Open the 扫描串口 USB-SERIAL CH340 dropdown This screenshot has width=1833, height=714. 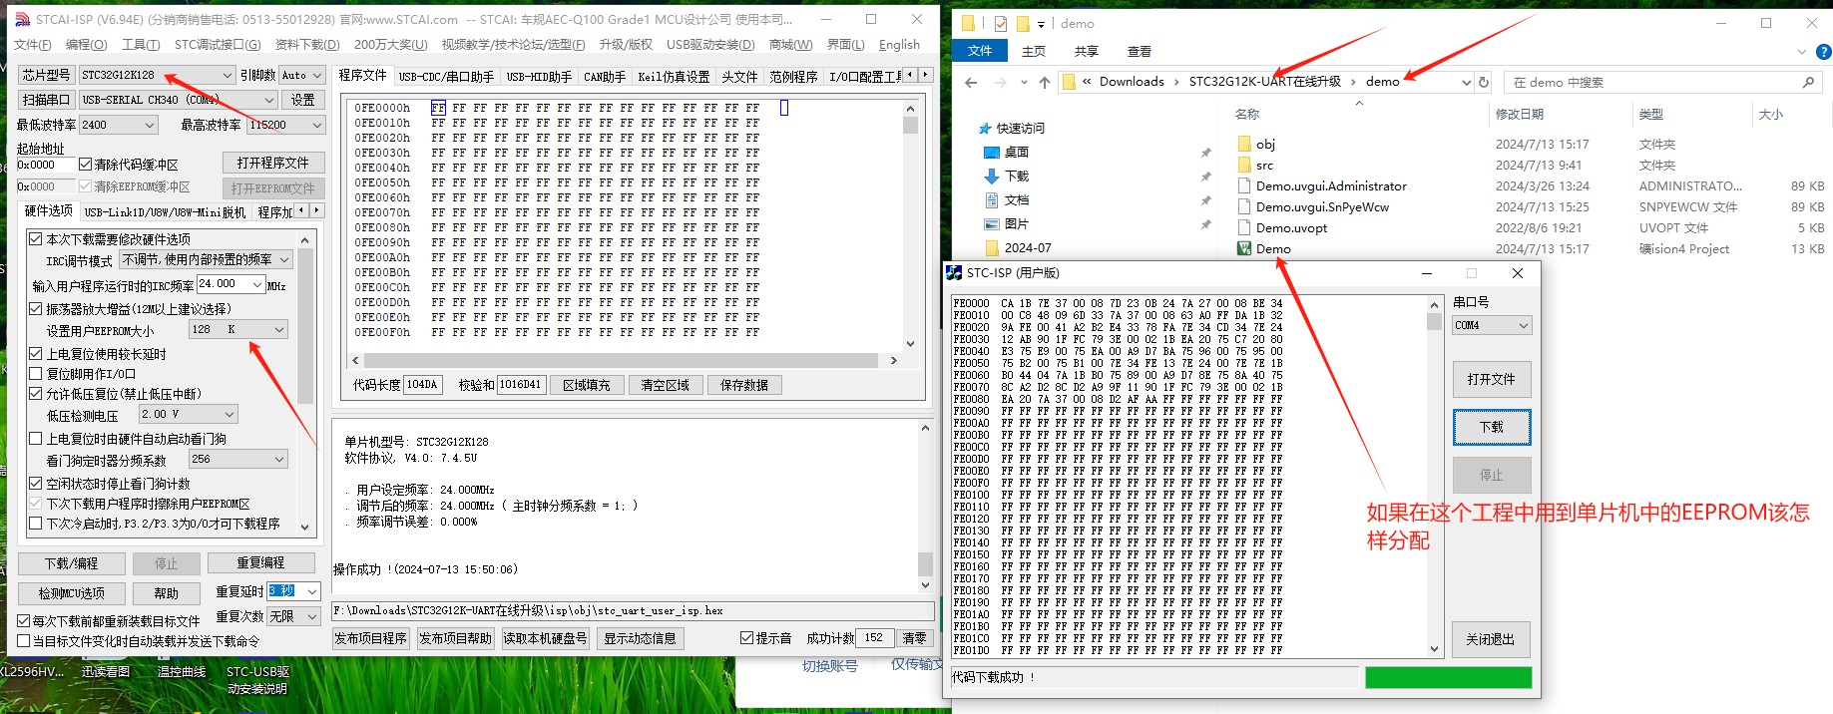[178, 100]
